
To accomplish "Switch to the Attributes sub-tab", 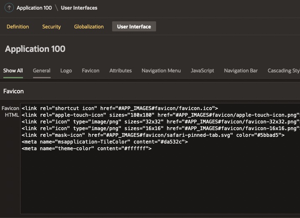I will pyautogui.click(x=121, y=70).
